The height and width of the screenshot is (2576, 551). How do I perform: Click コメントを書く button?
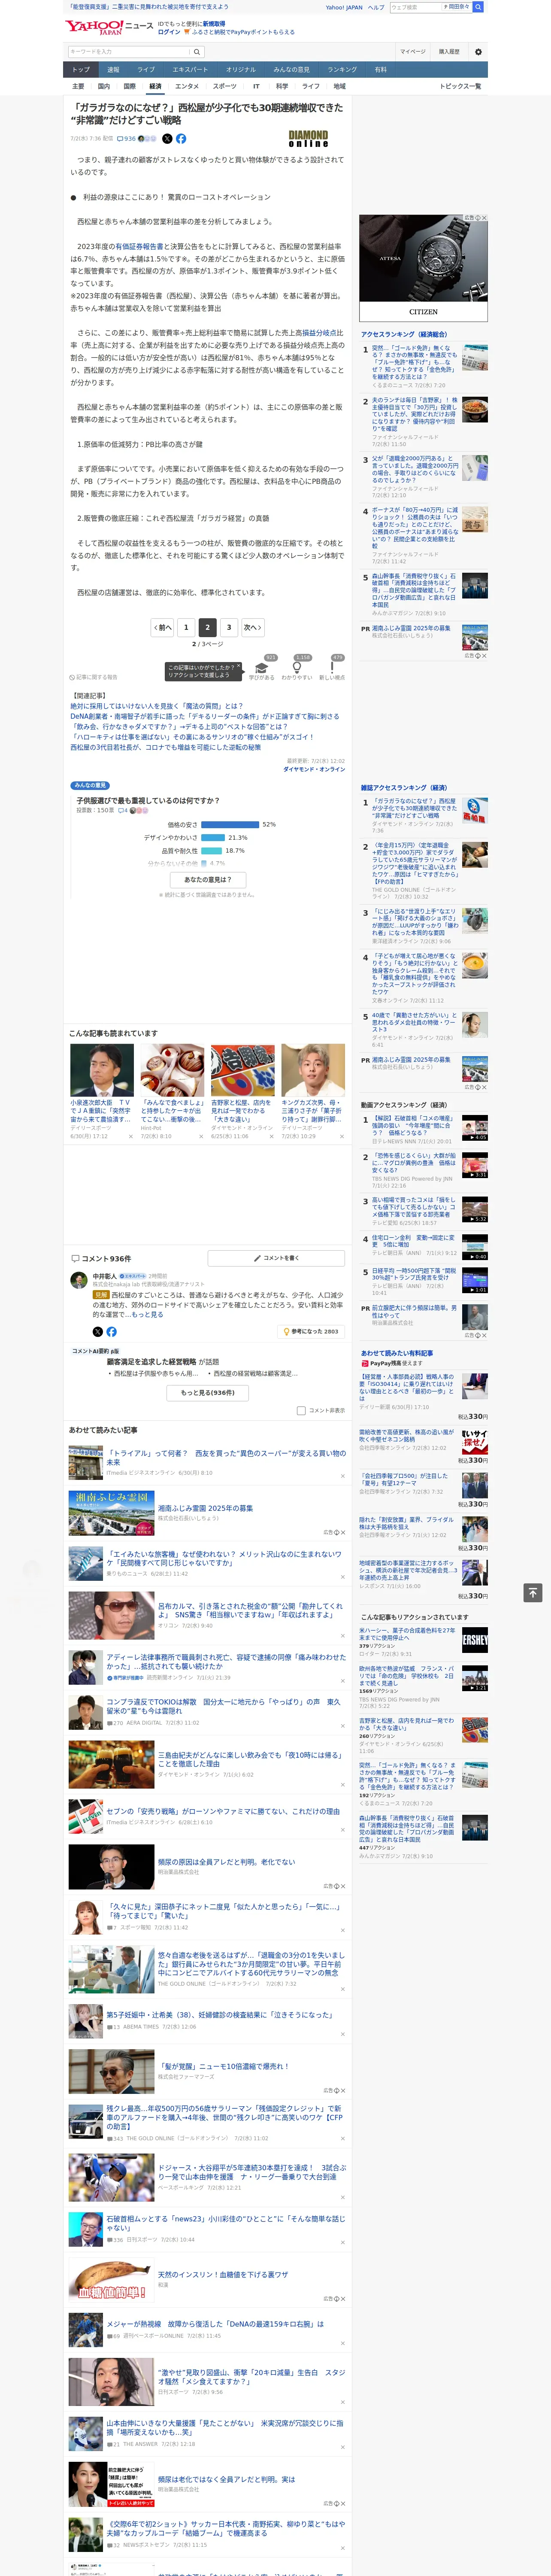tap(277, 1258)
